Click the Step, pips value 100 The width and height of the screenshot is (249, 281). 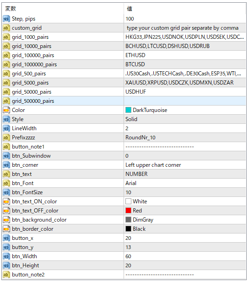click(130, 19)
